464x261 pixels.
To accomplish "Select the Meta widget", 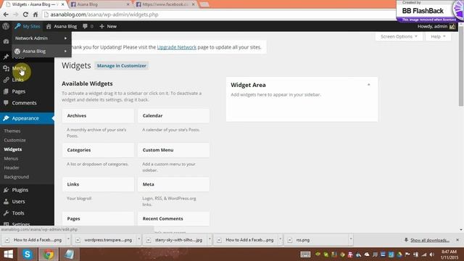I will pos(173,184).
